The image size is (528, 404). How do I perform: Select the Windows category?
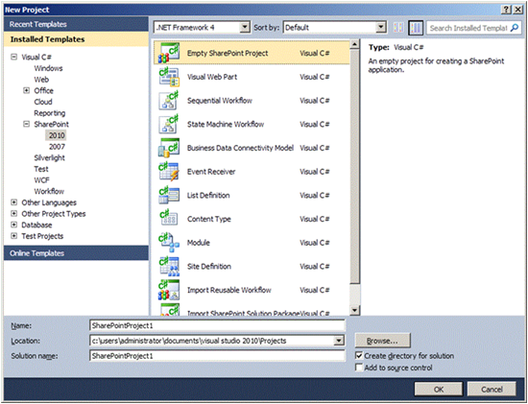coord(48,68)
